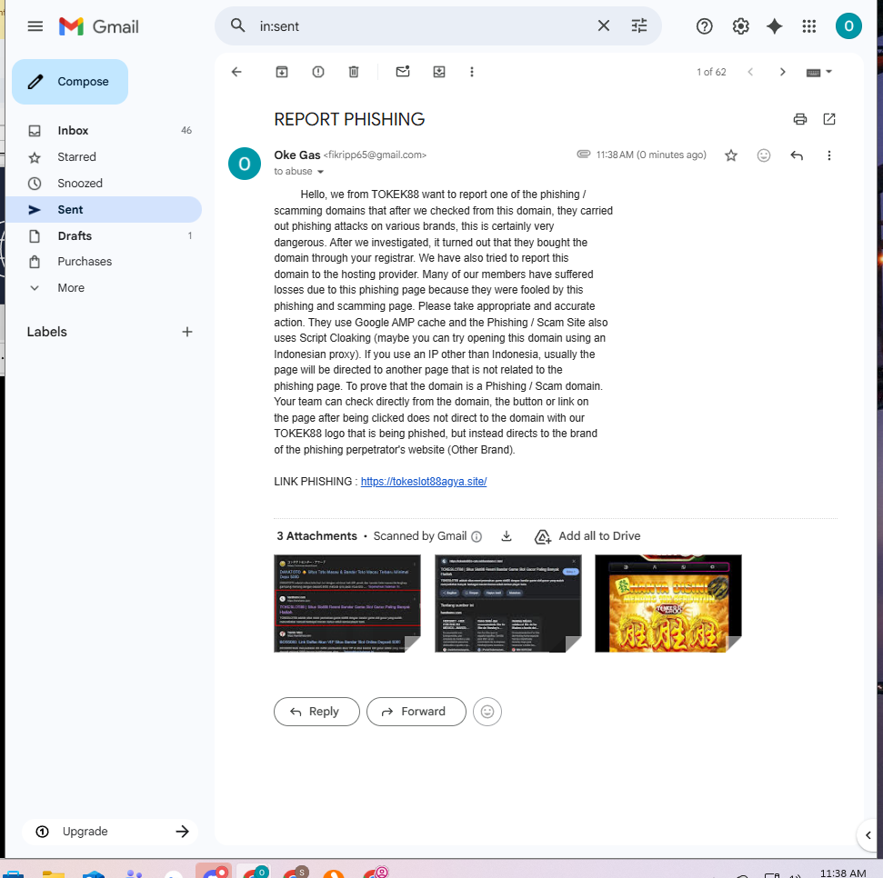The height and width of the screenshot is (878, 883).
Task: Open the second attachment thumbnail
Action: pos(508,604)
